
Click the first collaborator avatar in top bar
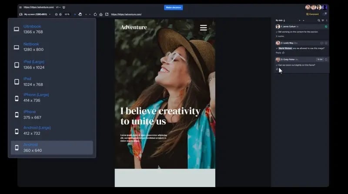point(308,7)
